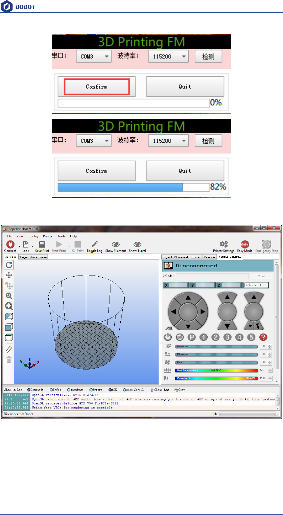Open Printer Settings gears icon
Viewport: 283px width, 515px height.
pos(223,244)
